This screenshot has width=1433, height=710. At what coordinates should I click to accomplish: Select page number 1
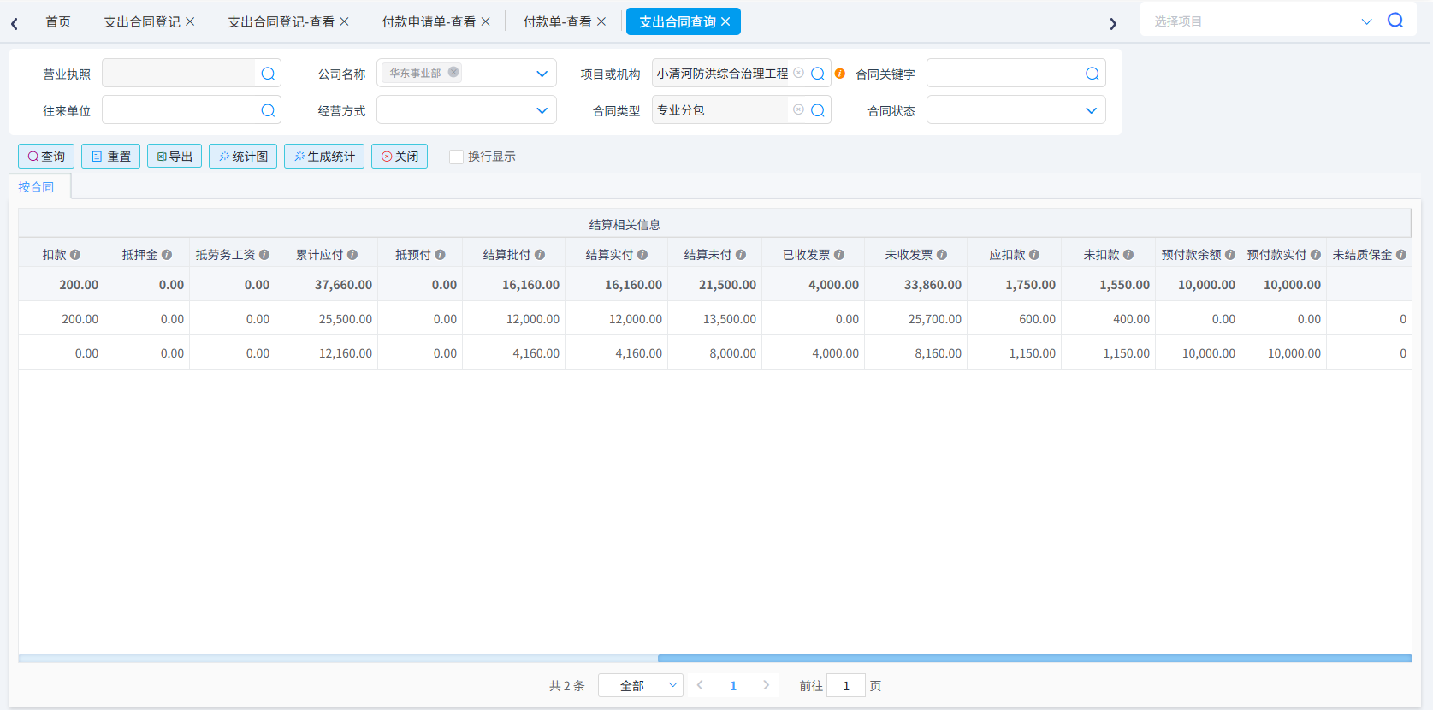click(x=733, y=686)
